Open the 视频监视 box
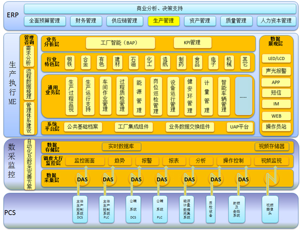301x231 pixels. point(272,161)
